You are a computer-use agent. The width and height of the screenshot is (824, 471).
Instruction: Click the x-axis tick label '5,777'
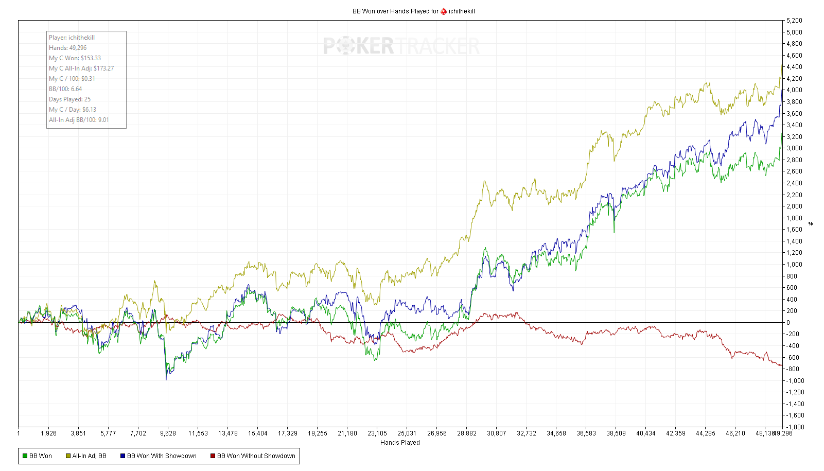[x=108, y=433]
